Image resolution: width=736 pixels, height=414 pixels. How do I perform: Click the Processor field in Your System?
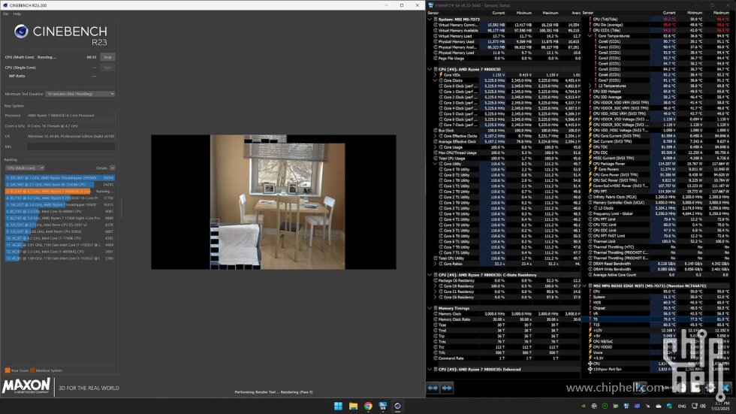click(71, 116)
